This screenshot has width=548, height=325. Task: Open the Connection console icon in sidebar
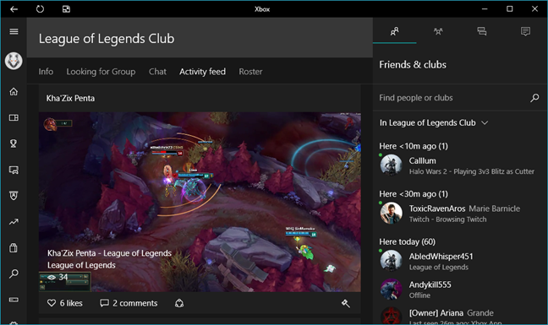click(14, 300)
